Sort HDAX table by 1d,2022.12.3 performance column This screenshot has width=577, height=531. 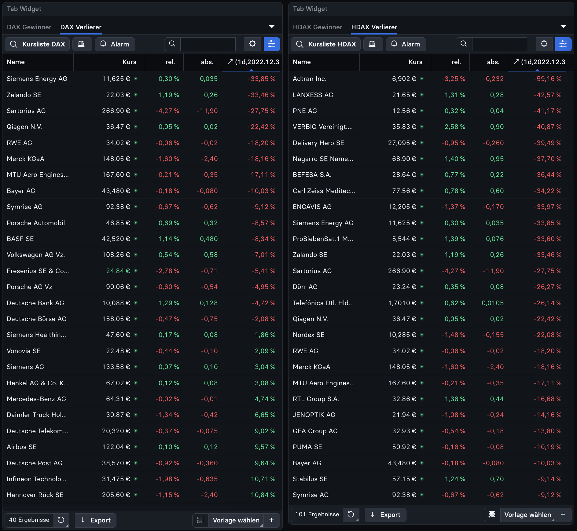pos(537,62)
